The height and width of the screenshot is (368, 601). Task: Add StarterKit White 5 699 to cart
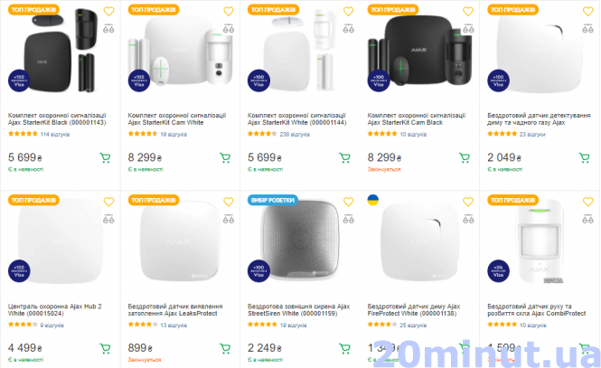pos(344,157)
